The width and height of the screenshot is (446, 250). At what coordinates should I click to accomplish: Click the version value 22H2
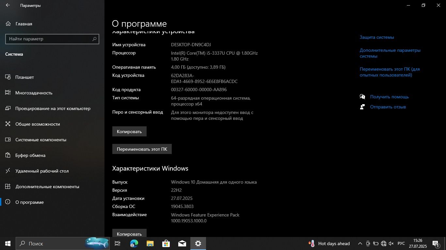pyautogui.click(x=176, y=190)
